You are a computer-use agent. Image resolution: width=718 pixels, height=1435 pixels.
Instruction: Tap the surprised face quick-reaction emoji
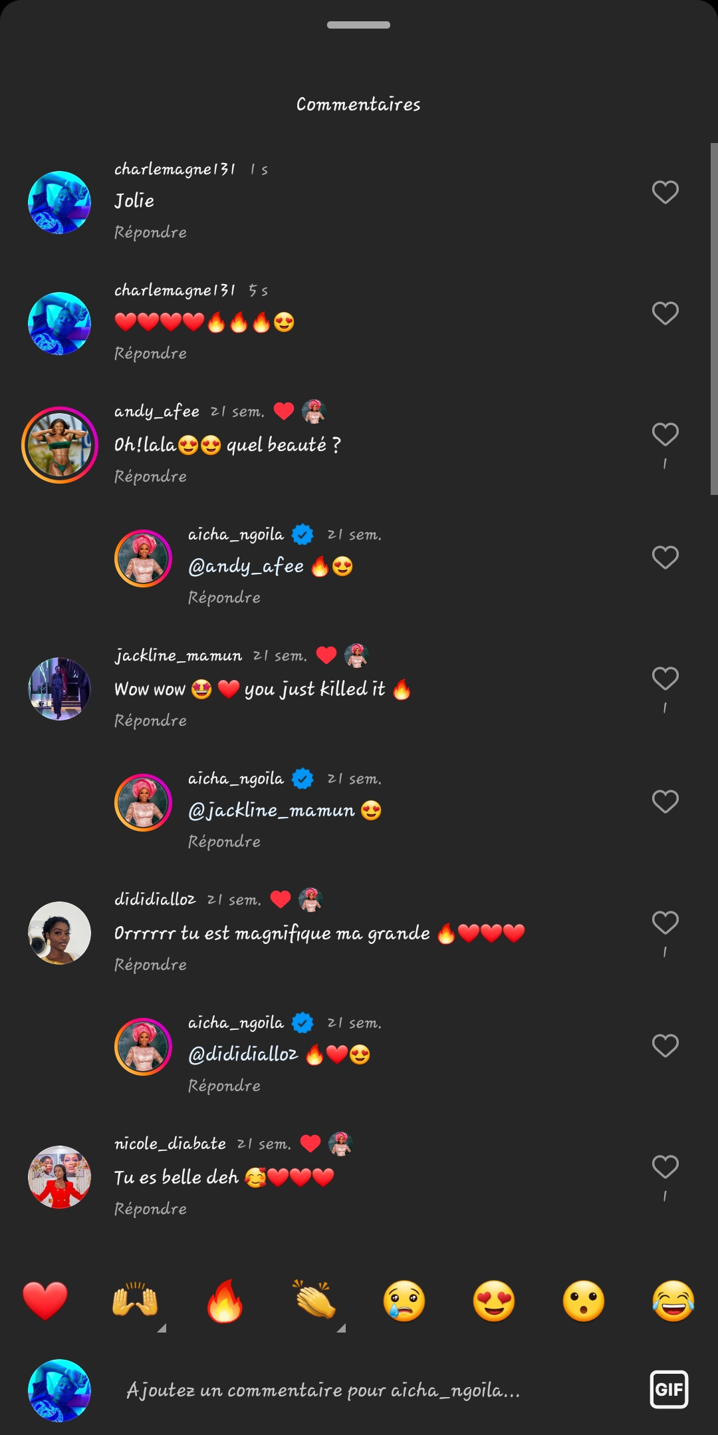(584, 1301)
